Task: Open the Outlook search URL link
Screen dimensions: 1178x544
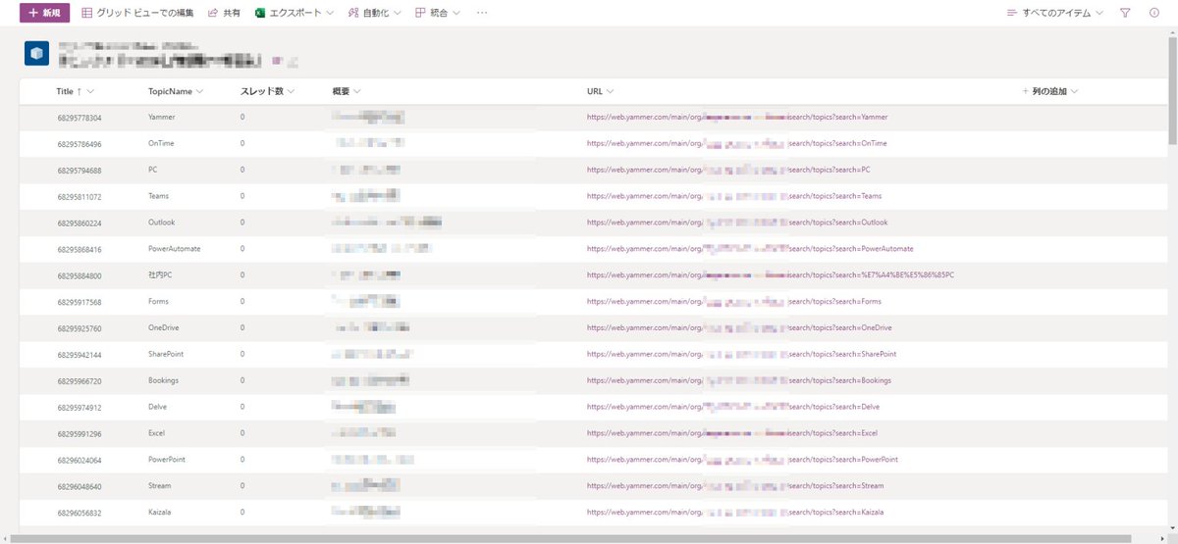Action: click(x=736, y=223)
